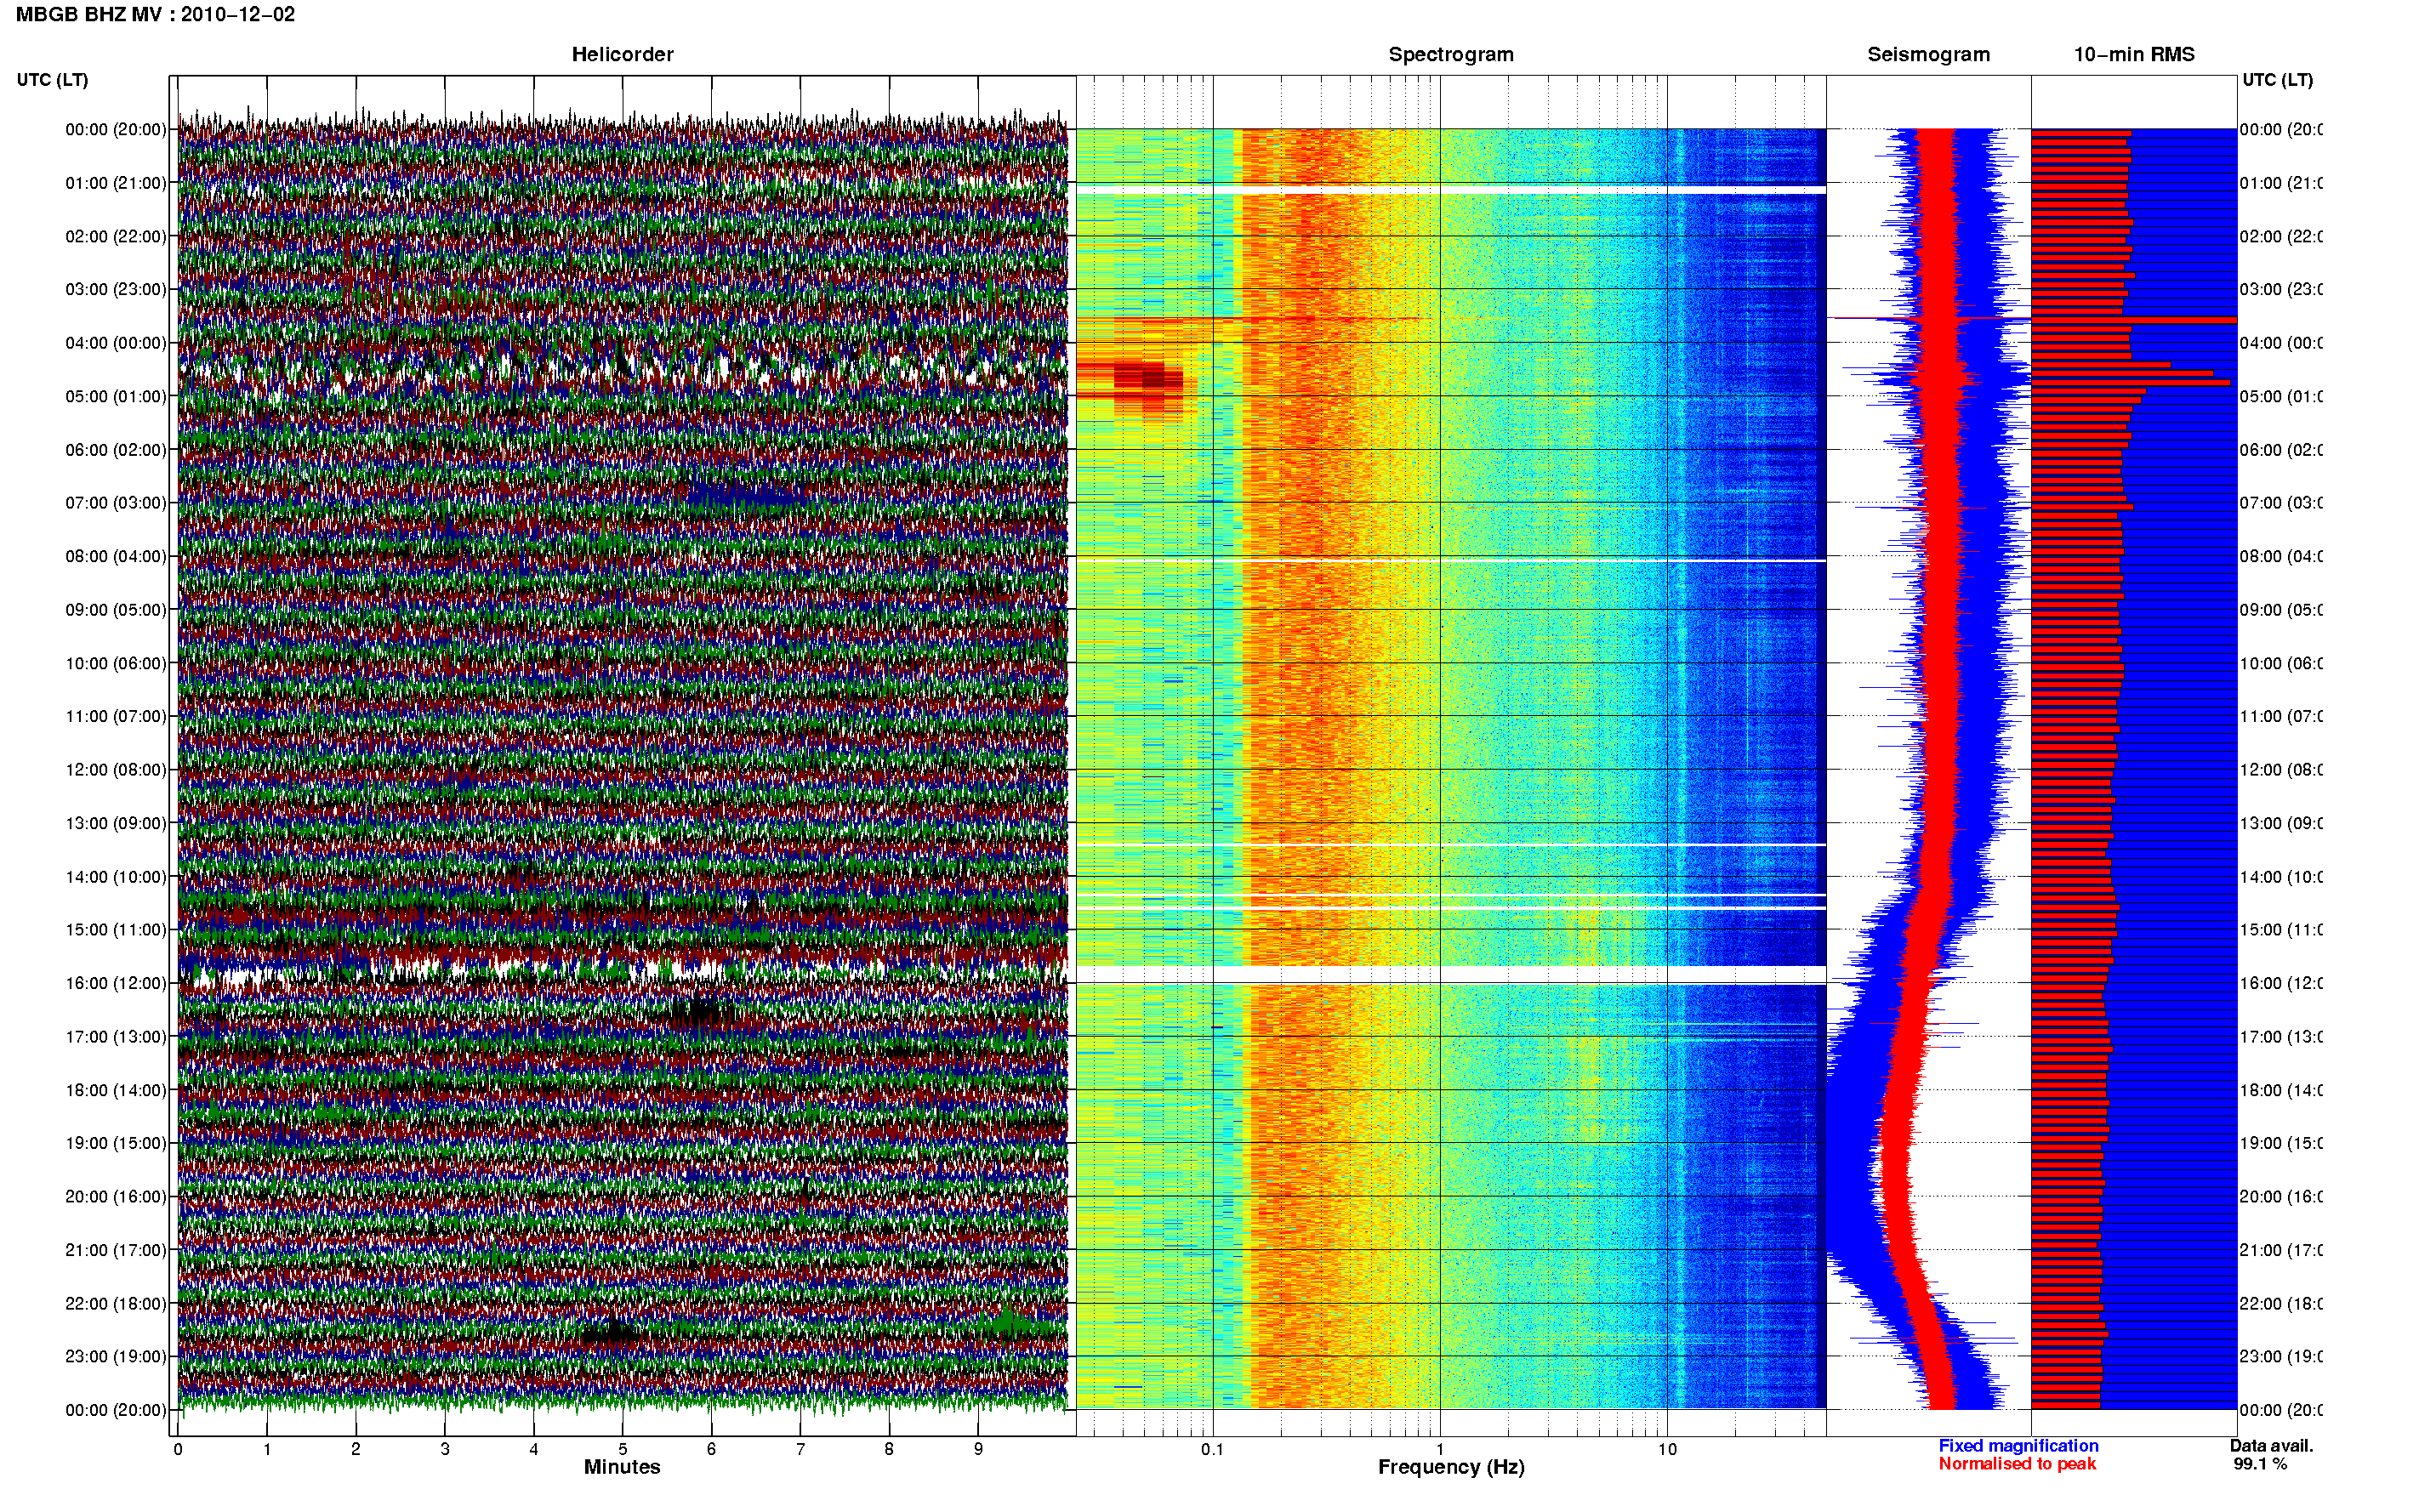Click the left '07:00 (03:00)' time label
Viewport: 2419px width, 1512px height.
(x=116, y=503)
